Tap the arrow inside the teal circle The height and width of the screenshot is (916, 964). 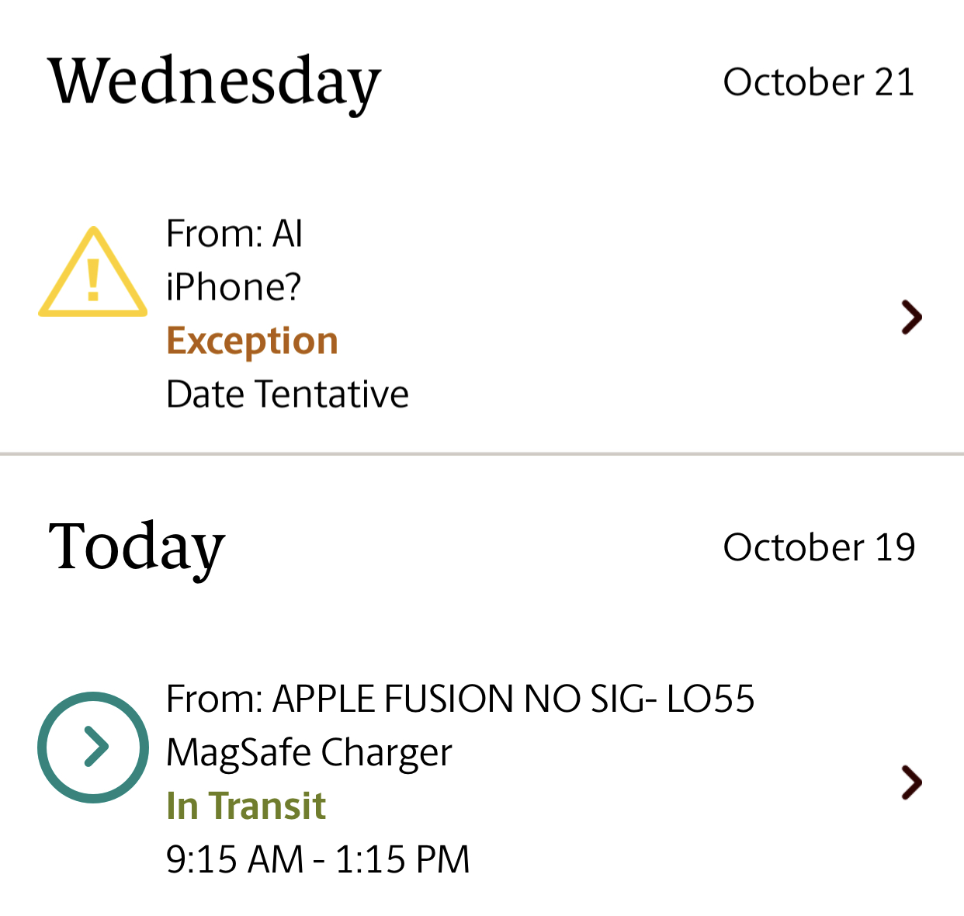[95, 747]
